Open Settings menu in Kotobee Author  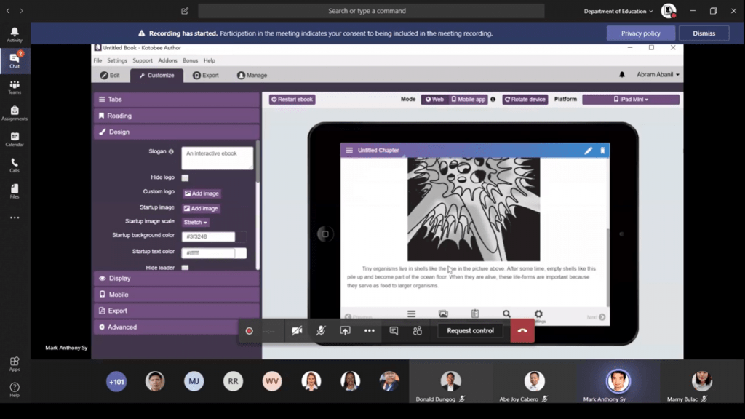[x=117, y=60]
